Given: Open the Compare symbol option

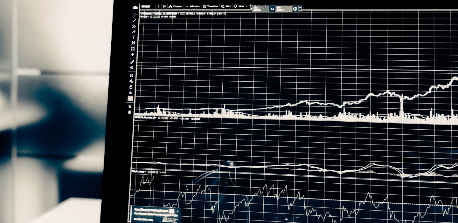Looking at the screenshot, I should [176, 6].
